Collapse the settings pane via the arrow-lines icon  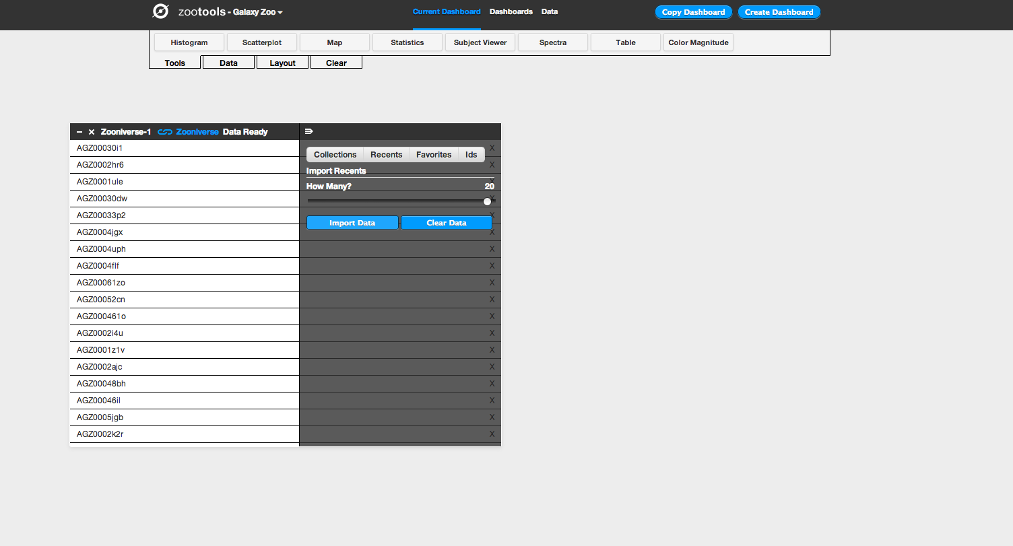coord(309,131)
